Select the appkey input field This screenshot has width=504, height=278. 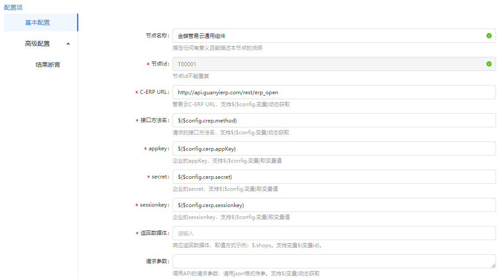[x=334, y=148]
